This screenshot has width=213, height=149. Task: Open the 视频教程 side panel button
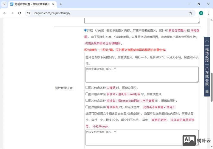point(207,55)
